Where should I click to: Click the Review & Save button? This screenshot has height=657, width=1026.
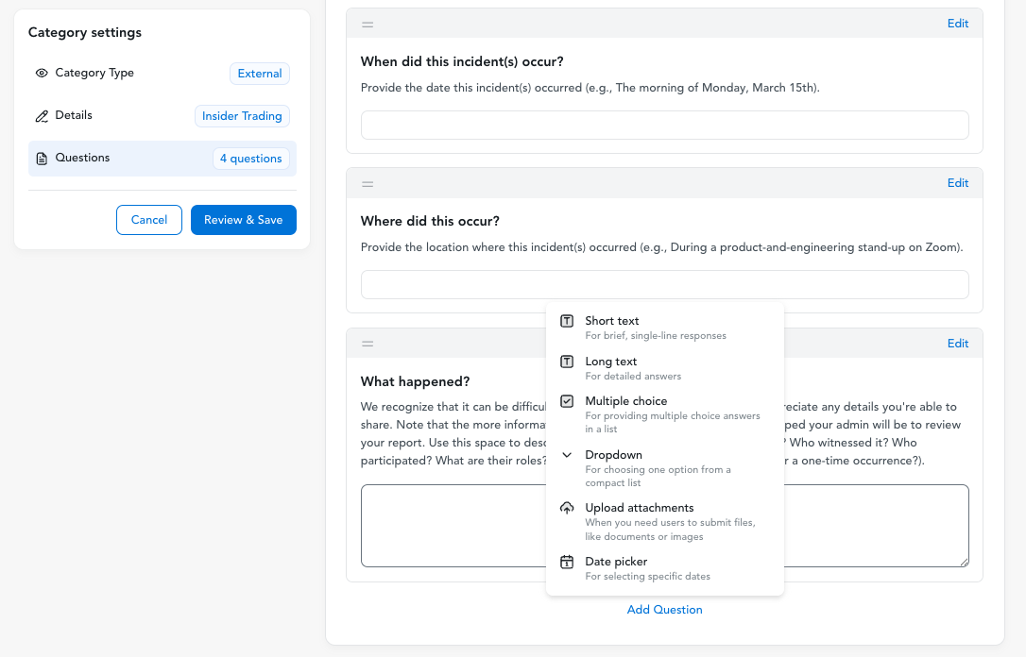(x=244, y=220)
